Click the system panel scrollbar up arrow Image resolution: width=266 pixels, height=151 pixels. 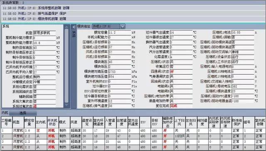66,27
